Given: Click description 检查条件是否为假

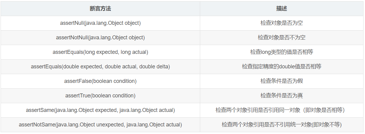Looking at the screenshot, I should pyautogui.click(x=281, y=81).
